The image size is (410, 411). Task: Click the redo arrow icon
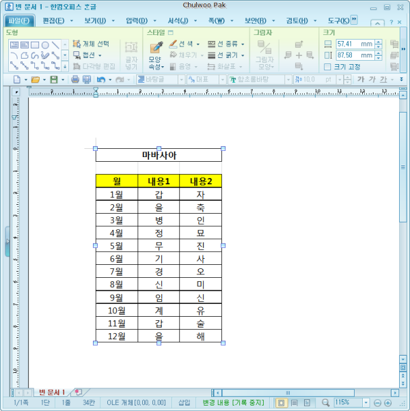click(120, 79)
